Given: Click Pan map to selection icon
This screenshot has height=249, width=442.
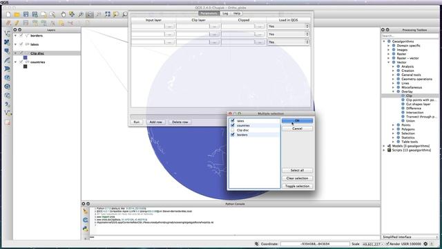Looking at the screenshot, I should tap(72, 14).
